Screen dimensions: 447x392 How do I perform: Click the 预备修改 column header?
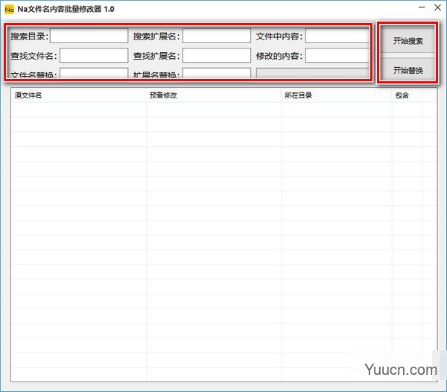pyautogui.click(x=214, y=95)
